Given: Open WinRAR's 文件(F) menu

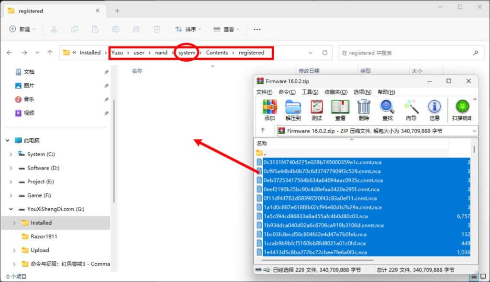Looking at the screenshot, I should (x=264, y=91).
